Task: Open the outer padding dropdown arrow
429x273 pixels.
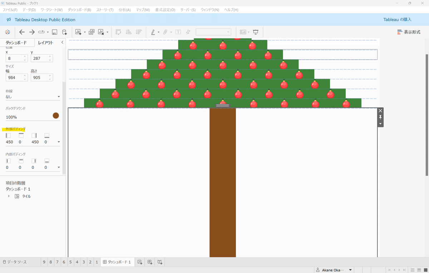Action: tap(59, 142)
